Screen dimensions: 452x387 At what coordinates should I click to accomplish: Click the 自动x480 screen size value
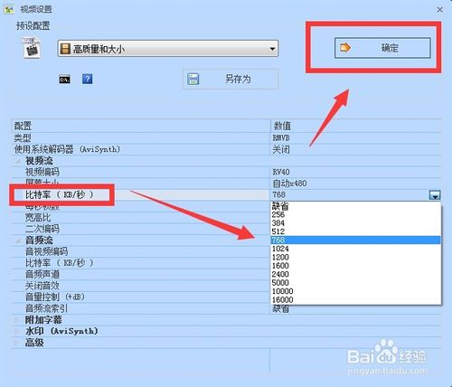click(289, 184)
